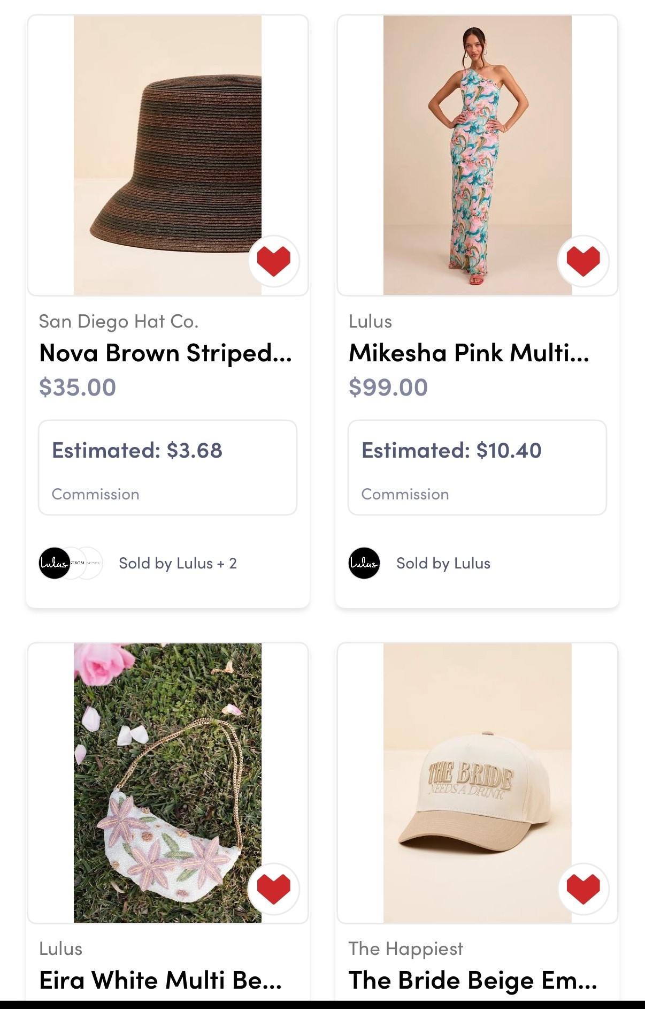Expand the Sold by Lulus + 2 retailers
The width and height of the screenshot is (645, 1009).
click(x=178, y=563)
